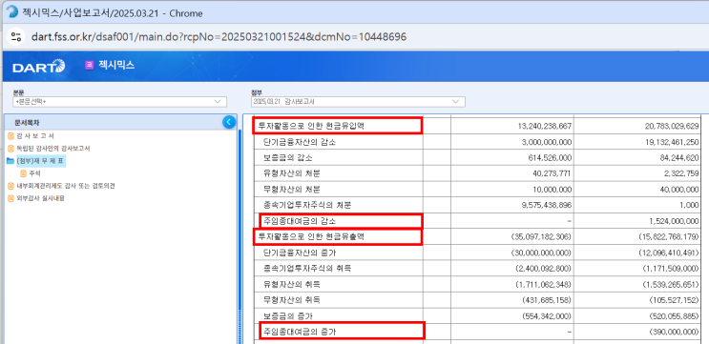Click the address bar URL

click(x=219, y=37)
